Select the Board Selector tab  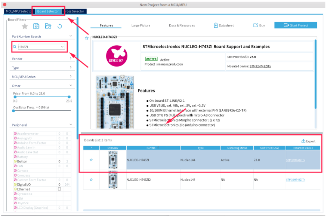pos(48,11)
